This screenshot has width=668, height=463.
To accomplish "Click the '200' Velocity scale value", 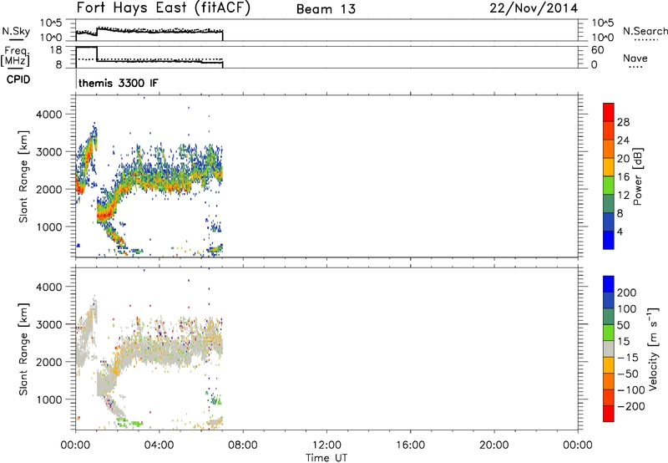I will click(x=626, y=293).
